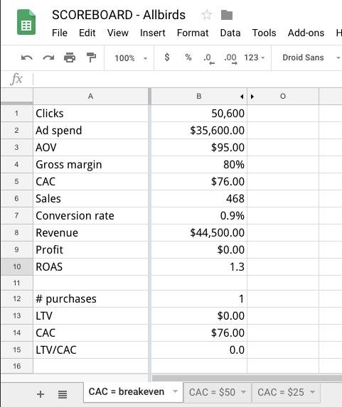Select the LTV/CAC value 0.0
Image resolution: width=342 pixels, height=407 pixels.
pyautogui.click(x=199, y=349)
